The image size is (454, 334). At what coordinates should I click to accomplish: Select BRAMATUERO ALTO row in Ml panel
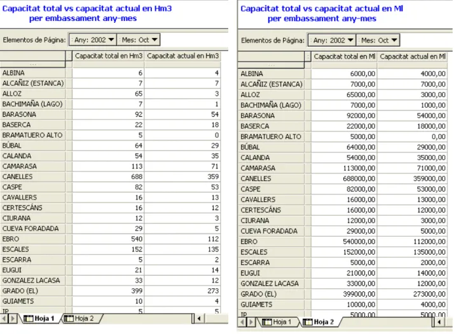point(271,137)
